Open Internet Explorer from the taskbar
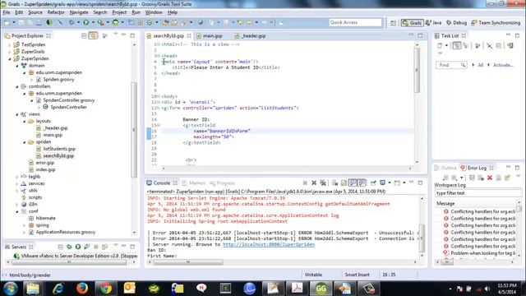This screenshot has width=526, height=296. point(58,289)
